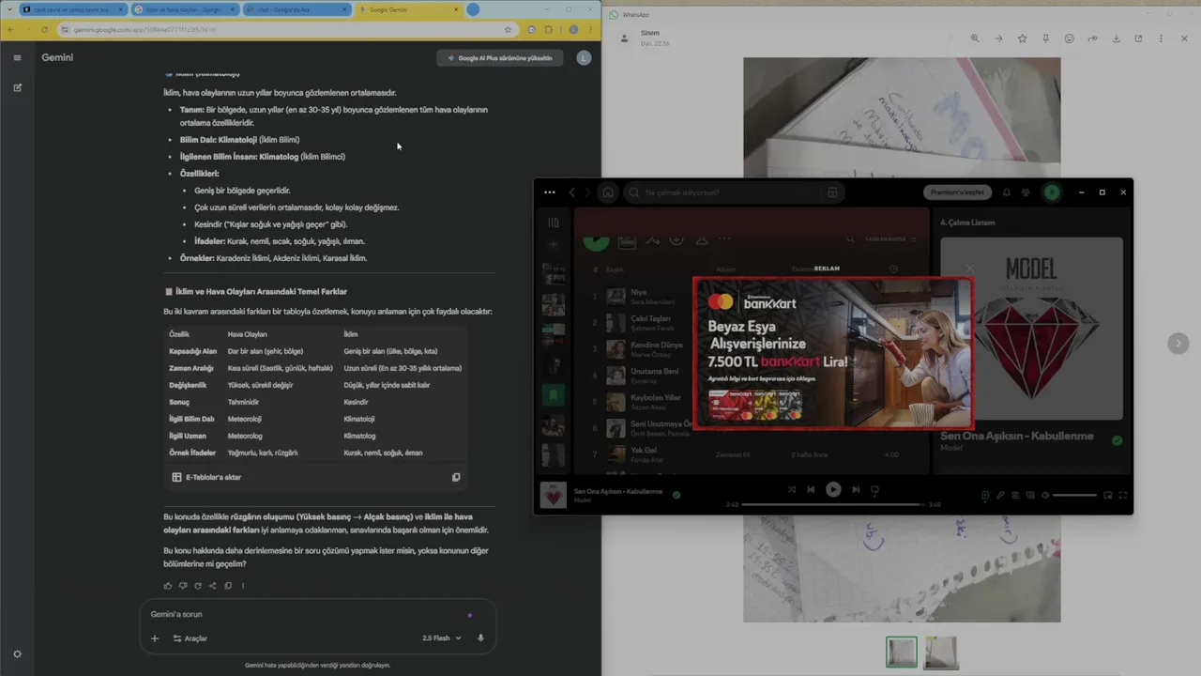This screenshot has height=676, width=1201.
Task: Open the 2.5 Flash model dropdown
Action: 442,638
